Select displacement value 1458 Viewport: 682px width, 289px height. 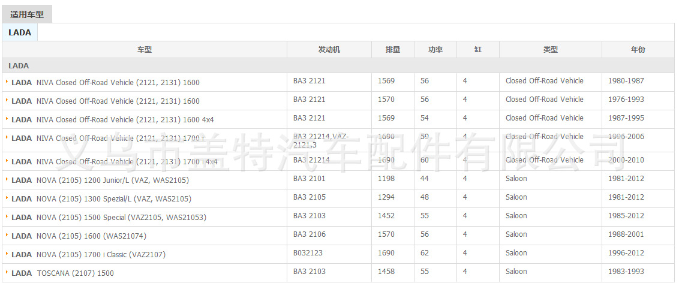pyautogui.click(x=386, y=272)
